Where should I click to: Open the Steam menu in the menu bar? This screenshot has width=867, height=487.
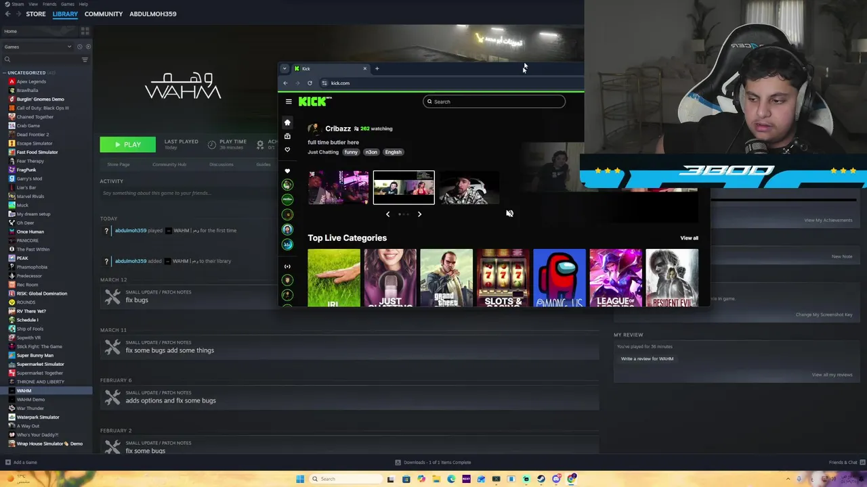click(17, 4)
